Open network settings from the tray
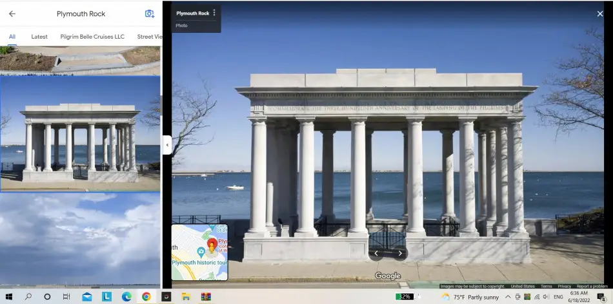Image resolution: width=613 pixels, height=304 pixels. tap(537, 297)
